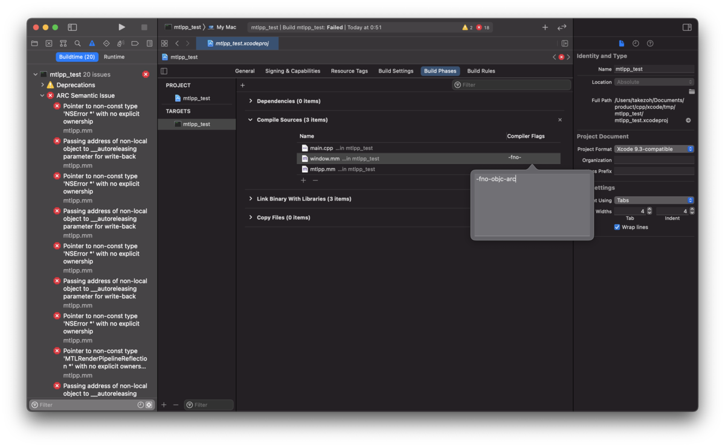The image size is (725, 447).
Task: Switch to Signing & Capabilities tab
Action: click(292, 71)
